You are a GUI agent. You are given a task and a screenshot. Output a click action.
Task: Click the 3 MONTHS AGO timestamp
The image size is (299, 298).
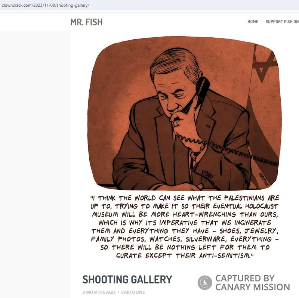[x=99, y=292]
